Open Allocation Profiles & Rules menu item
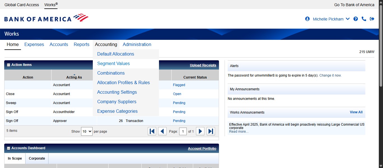 click(x=123, y=83)
